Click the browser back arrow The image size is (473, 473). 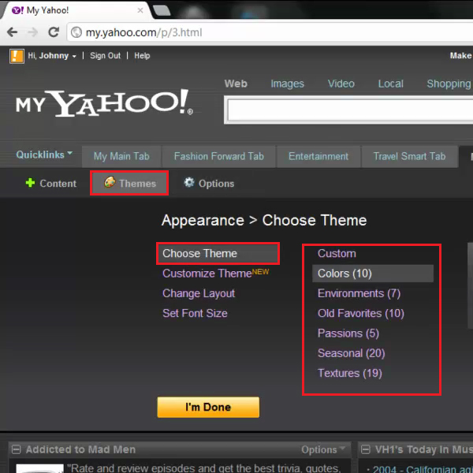[13, 32]
